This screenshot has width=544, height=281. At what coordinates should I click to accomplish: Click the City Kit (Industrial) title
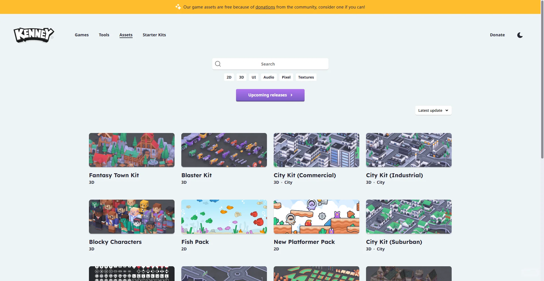[x=394, y=175]
